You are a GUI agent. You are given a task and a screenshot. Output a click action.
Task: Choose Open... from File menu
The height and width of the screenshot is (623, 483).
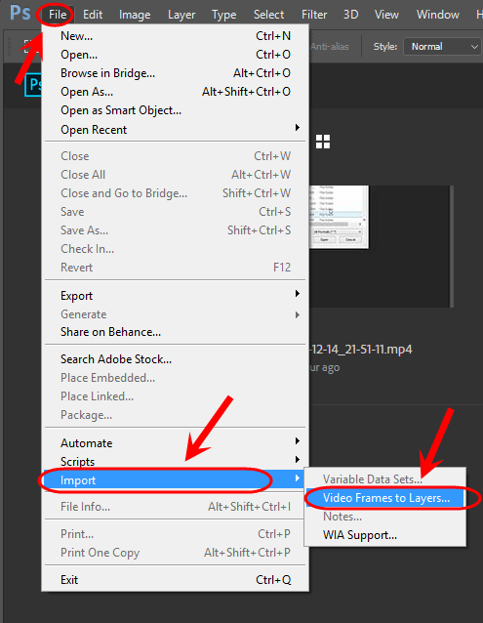175,55
